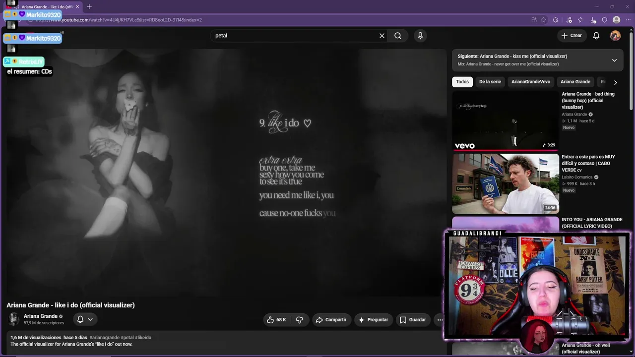This screenshot has height=357, width=635.
Task: Open the YouTube account avatar menu
Action: click(x=615, y=36)
